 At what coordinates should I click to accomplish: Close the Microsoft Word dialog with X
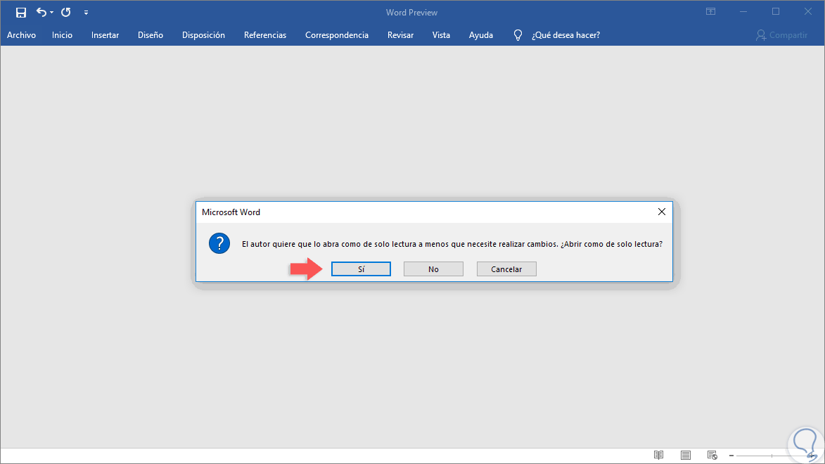(x=662, y=212)
